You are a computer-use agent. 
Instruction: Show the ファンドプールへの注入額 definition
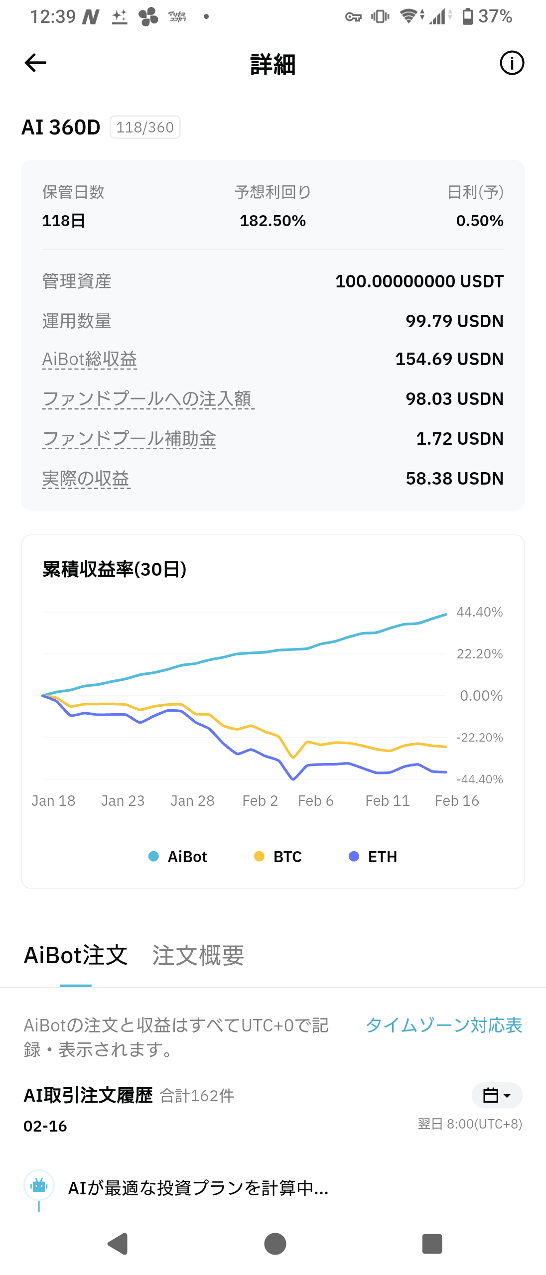tap(147, 399)
